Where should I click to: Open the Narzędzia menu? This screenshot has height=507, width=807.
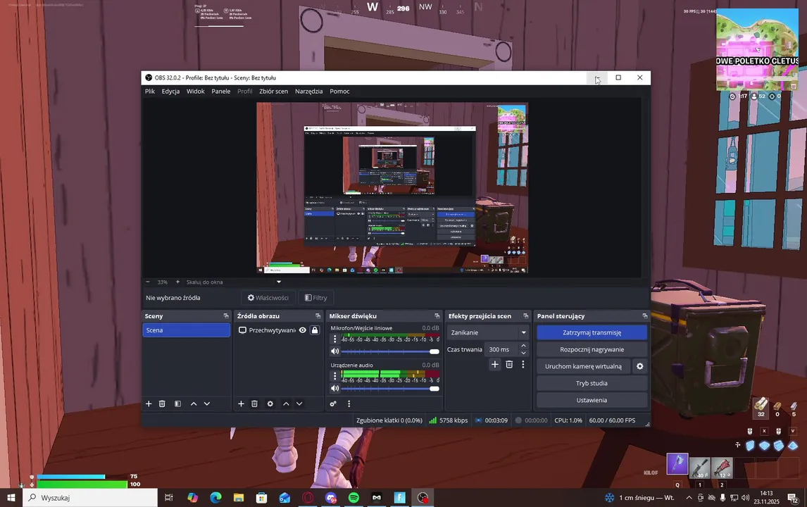click(309, 91)
